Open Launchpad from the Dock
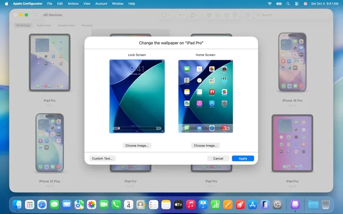 point(30,205)
